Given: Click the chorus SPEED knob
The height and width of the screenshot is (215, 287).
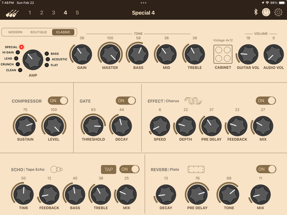Looking at the screenshot, I should [160, 126].
